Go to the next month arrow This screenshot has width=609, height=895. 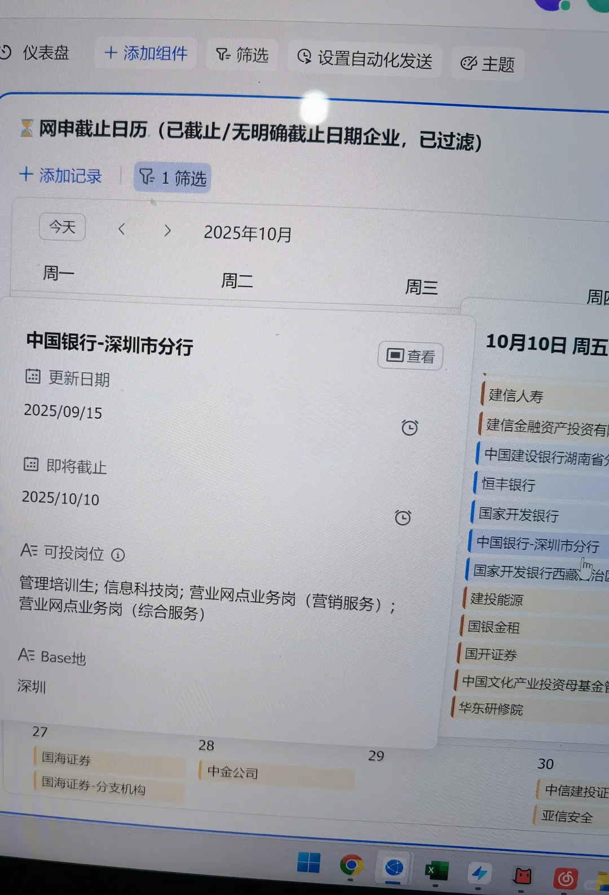tap(167, 230)
